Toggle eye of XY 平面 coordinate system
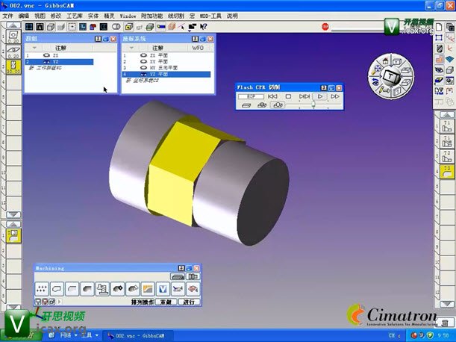Viewport: 456px width, 342px height. [143, 61]
